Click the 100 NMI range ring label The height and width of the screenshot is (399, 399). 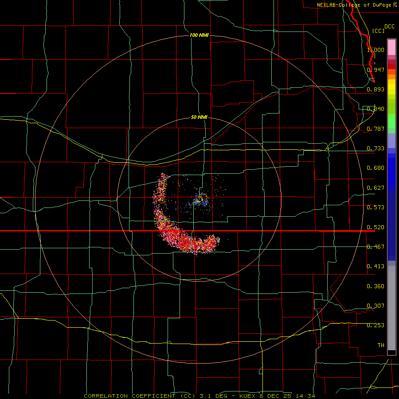point(199,35)
